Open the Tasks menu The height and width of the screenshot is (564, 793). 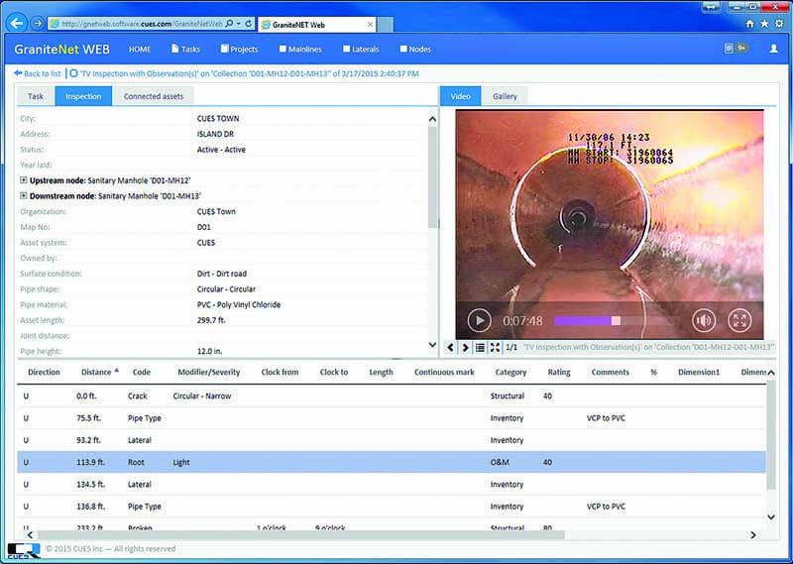tap(185, 50)
